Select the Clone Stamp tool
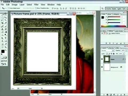 click(x=2, y=29)
